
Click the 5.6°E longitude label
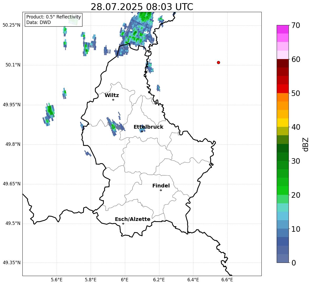pos(57,280)
